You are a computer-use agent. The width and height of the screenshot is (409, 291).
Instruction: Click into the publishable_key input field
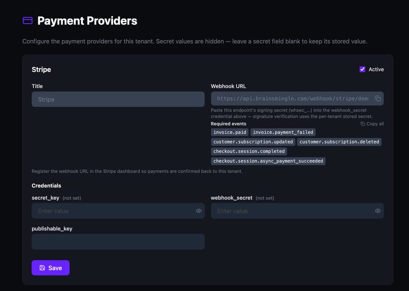(x=118, y=242)
